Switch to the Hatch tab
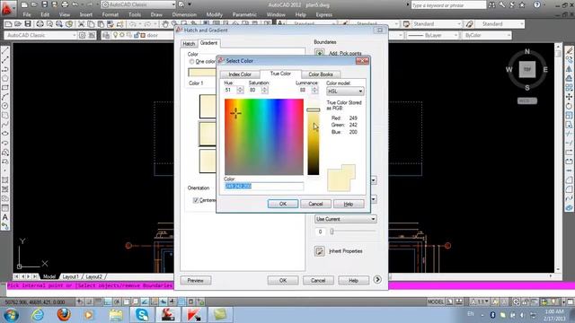The height and width of the screenshot is (323, 575). [189, 44]
